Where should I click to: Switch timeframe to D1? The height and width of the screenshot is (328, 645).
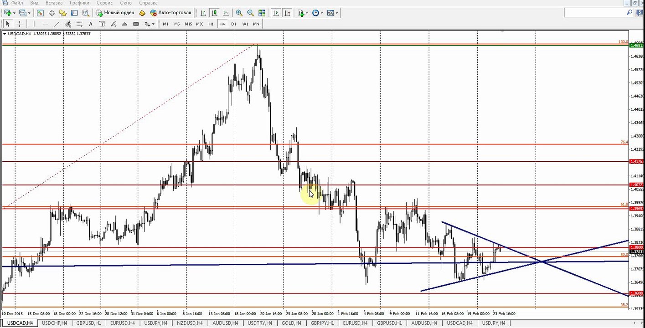(x=234, y=24)
